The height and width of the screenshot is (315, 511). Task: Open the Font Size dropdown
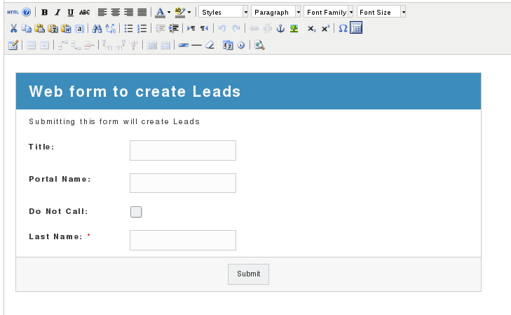click(403, 13)
